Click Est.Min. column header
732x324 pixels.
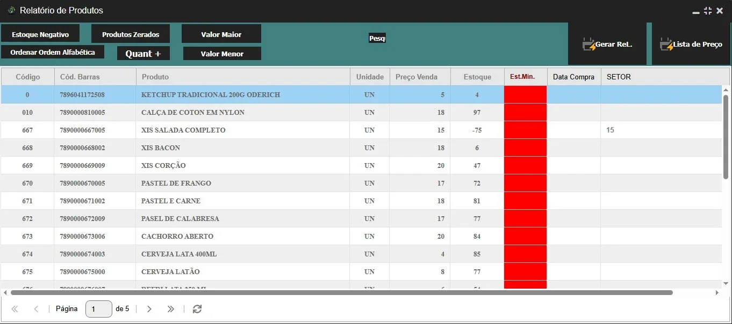526,77
